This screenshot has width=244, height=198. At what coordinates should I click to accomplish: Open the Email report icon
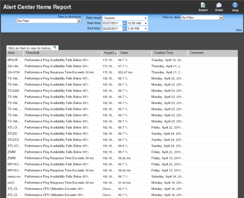coord(219,5)
